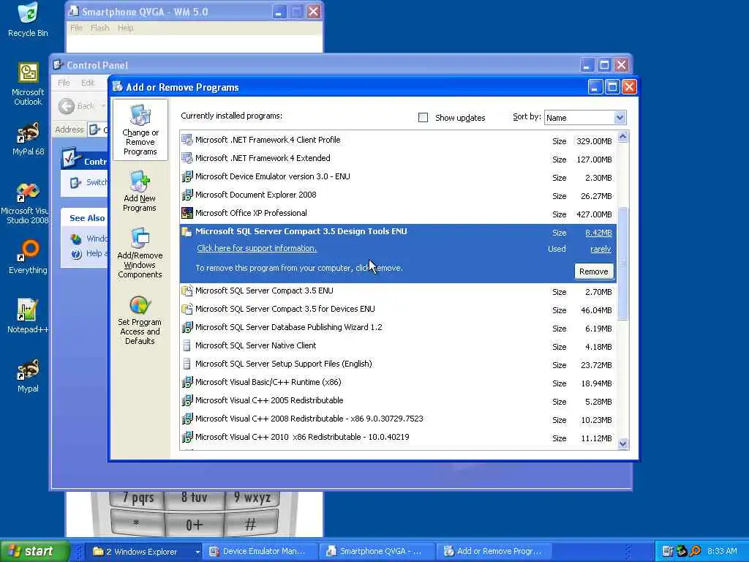Screen dimensions: 749x562
Task: Select Microsoft Visual C++ 2005 Redistributable text
Action: coord(269,400)
